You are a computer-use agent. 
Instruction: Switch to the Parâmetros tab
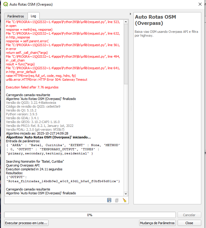coord(16,16)
